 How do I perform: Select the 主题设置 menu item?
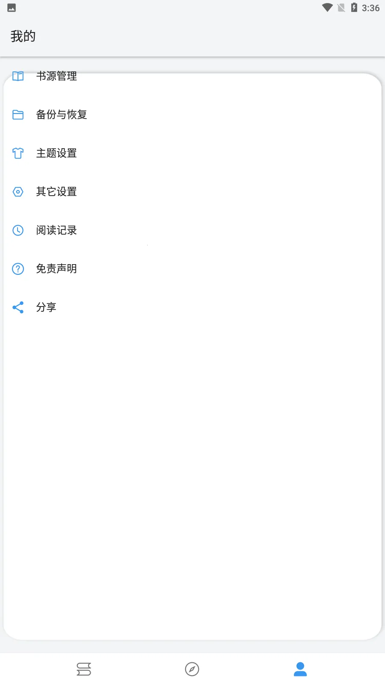click(x=56, y=153)
